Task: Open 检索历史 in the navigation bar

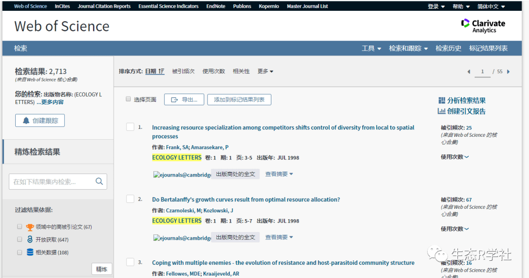Action: click(448, 48)
